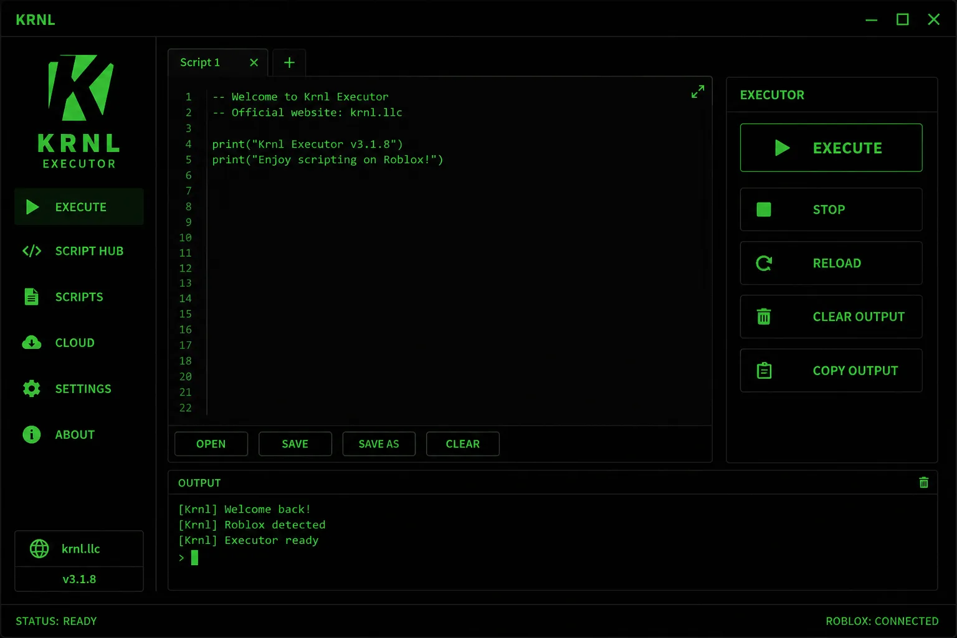Click the cloud download icon

pyautogui.click(x=31, y=343)
